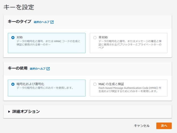Click the 詳細オプション label text
Viewport: 177px width, 133px height.
tap(26, 111)
